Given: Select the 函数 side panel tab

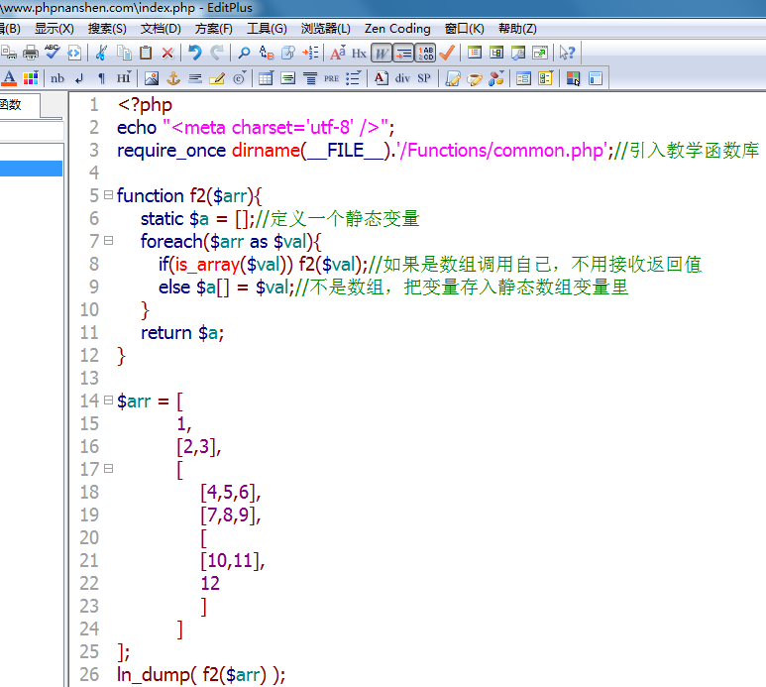Looking at the screenshot, I should click(x=19, y=104).
